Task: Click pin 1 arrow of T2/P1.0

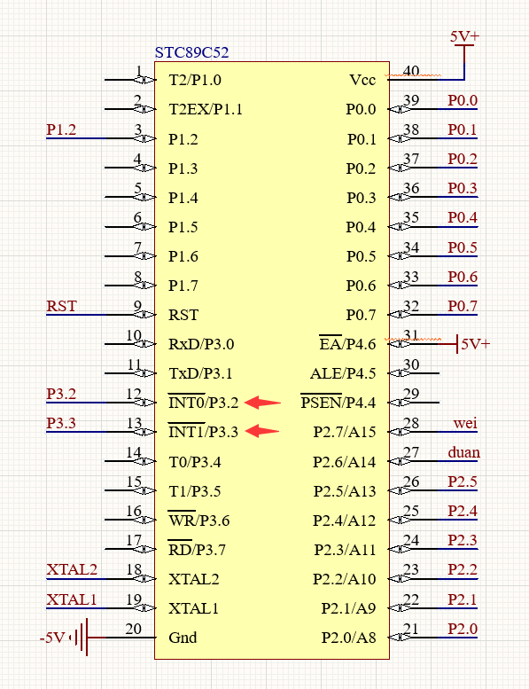Action: click(144, 80)
